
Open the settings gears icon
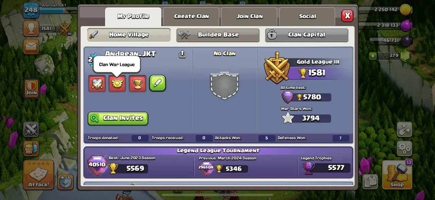404,148
